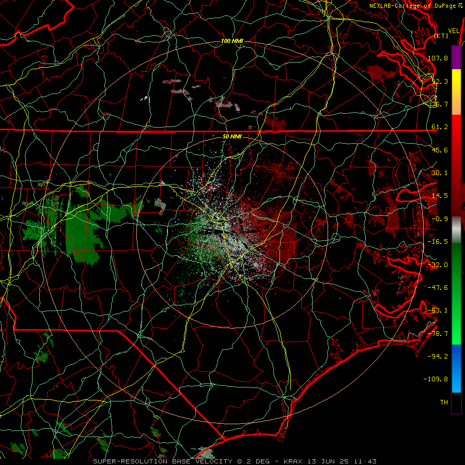Screen dimensions: 465x465
Task: Select the 107.8 velocity scale value
Action: point(438,58)
